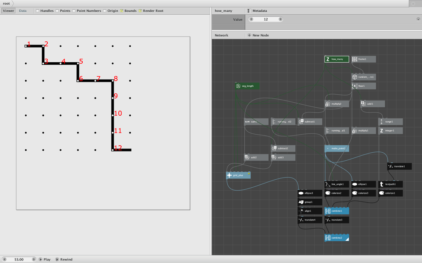Select the random numbers node icon

(x=354, y=77)
